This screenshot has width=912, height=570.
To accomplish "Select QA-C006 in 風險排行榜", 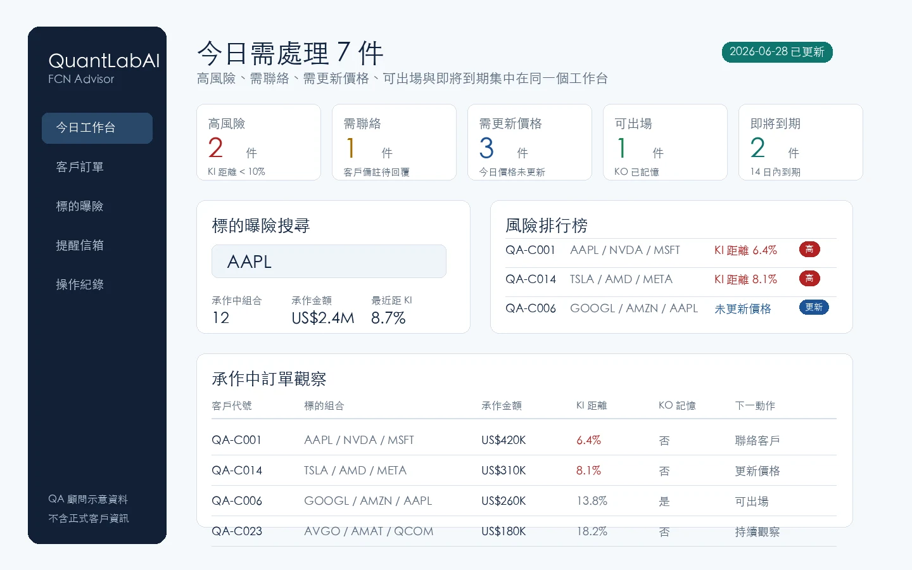I will (x=531, y=308).
